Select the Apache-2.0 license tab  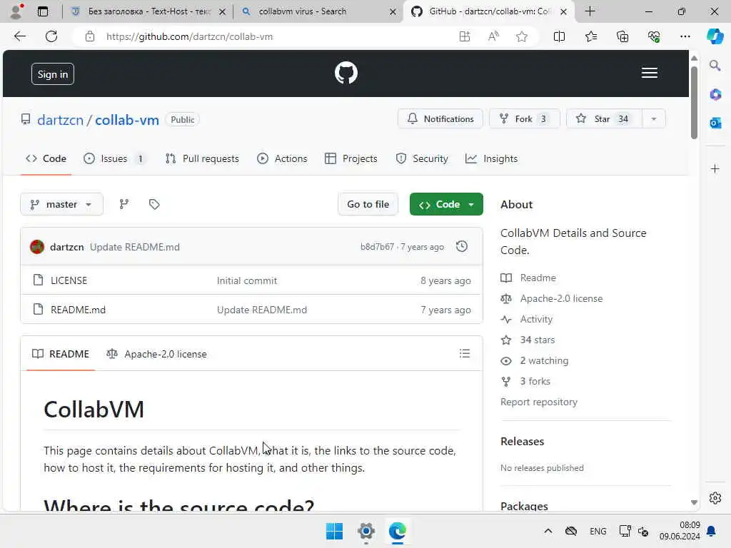pyautogui.click(x=156, y=354)
